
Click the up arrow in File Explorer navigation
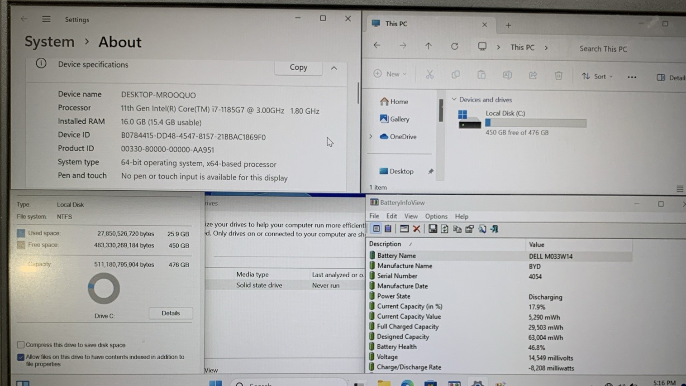(429, 46)
